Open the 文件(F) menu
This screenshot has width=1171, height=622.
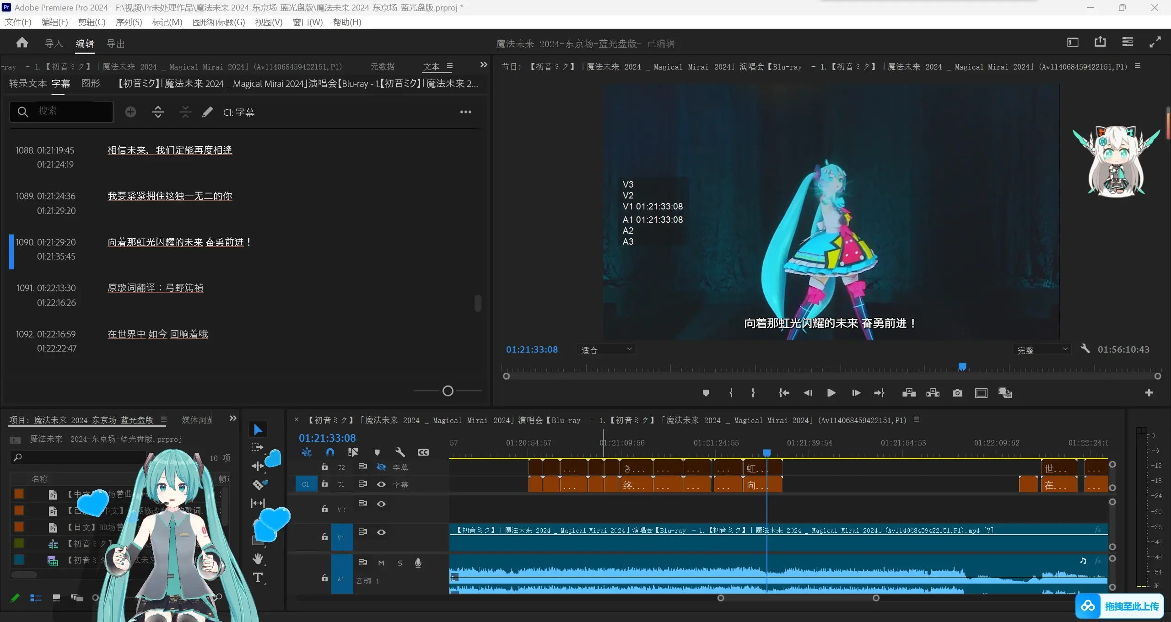click(18, 22)
